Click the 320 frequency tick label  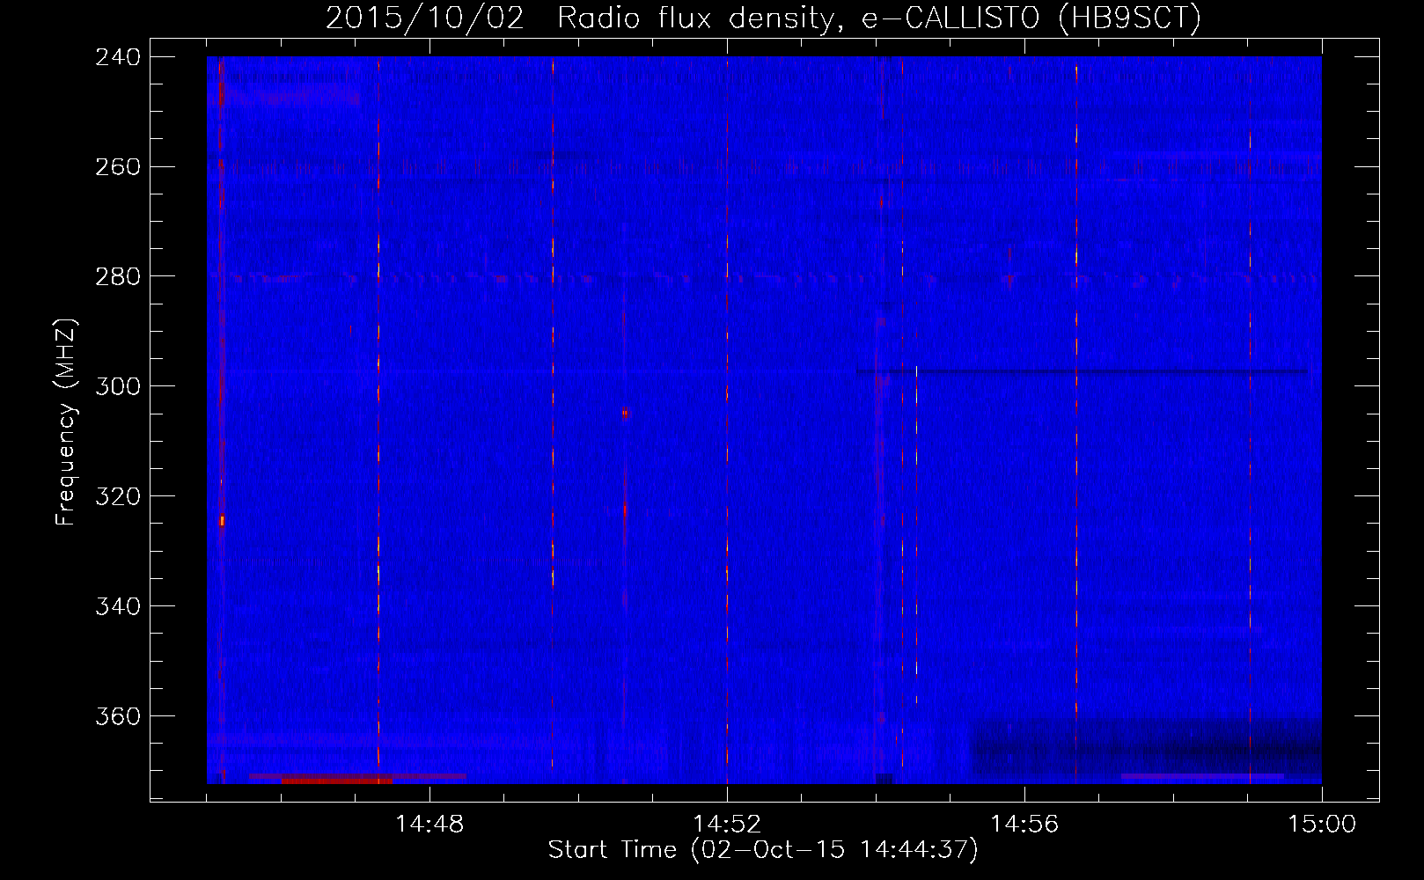coord(118,497)
